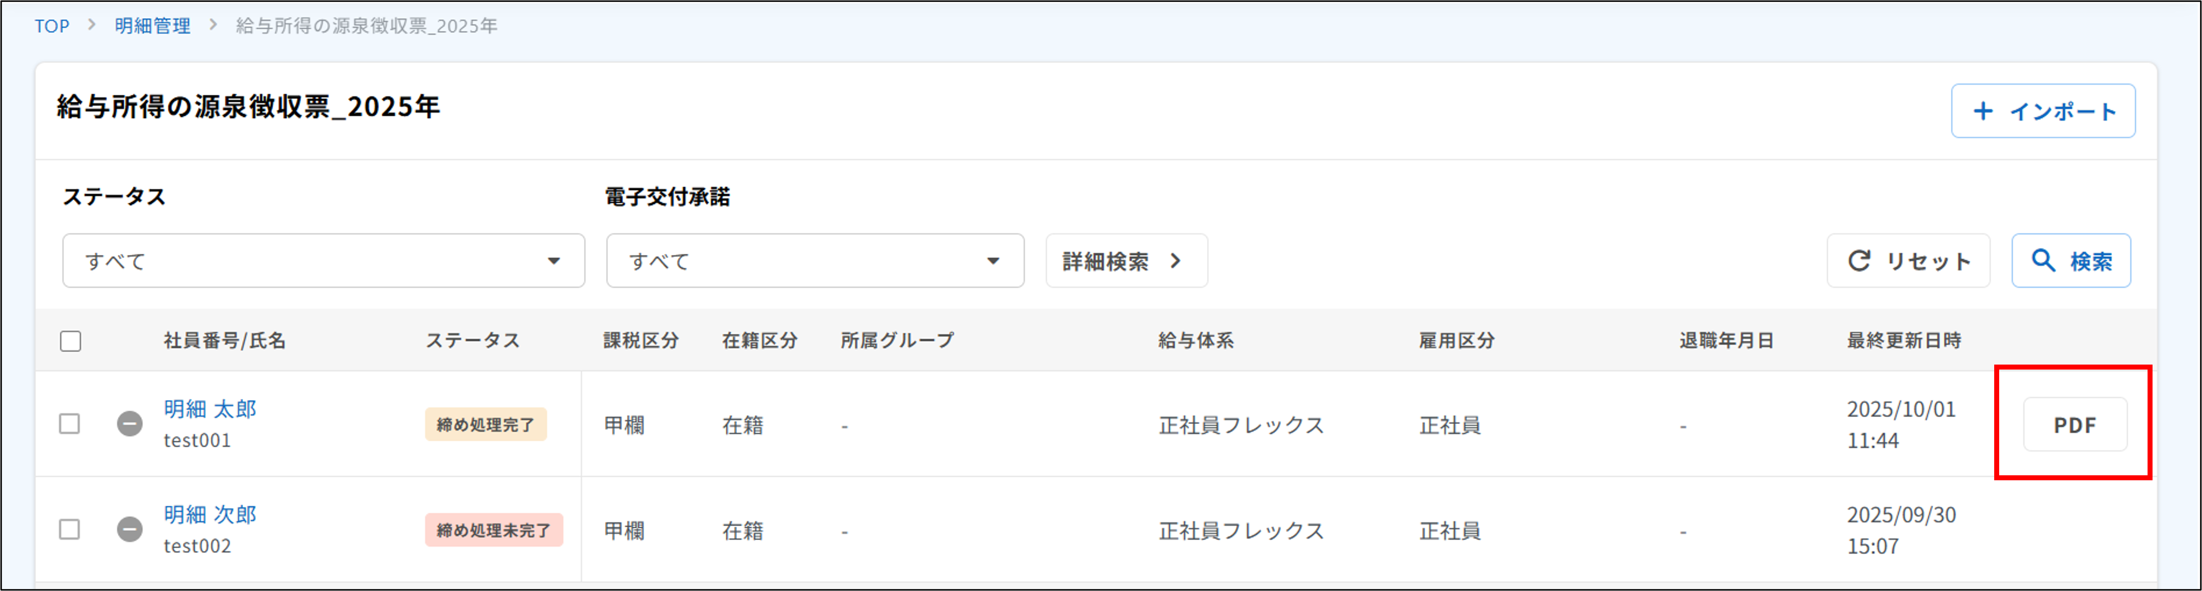Click the minus icon beside 明細 太郎

point(130,424)
